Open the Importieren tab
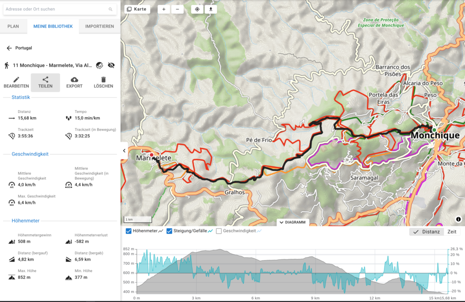Viewport: 465px width, 302px height. point(99,26)
